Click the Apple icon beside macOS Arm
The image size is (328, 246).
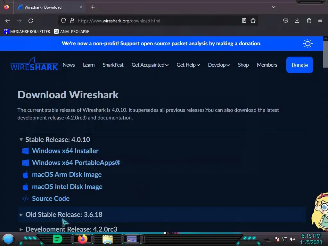pyautogui.click(x=26, y=175)
